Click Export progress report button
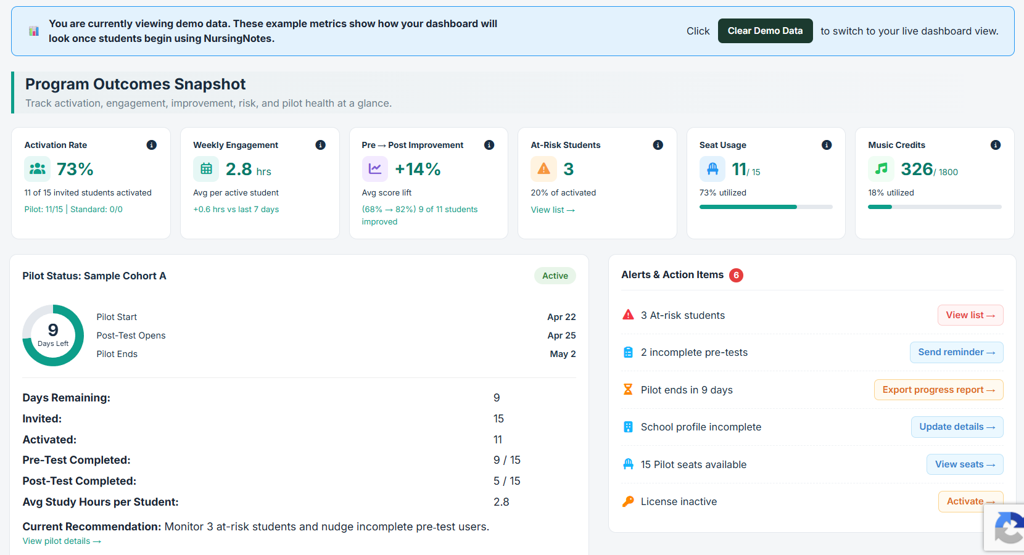This screenshot has width=1024, height=555. click(x=938, y=390)
